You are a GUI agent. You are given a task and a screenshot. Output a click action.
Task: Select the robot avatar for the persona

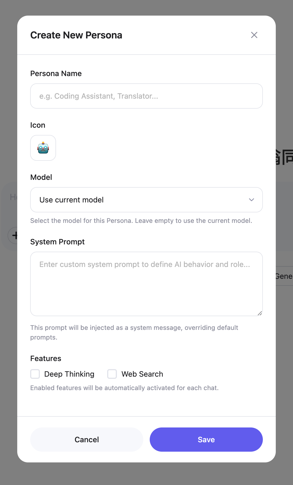[43, 148]
